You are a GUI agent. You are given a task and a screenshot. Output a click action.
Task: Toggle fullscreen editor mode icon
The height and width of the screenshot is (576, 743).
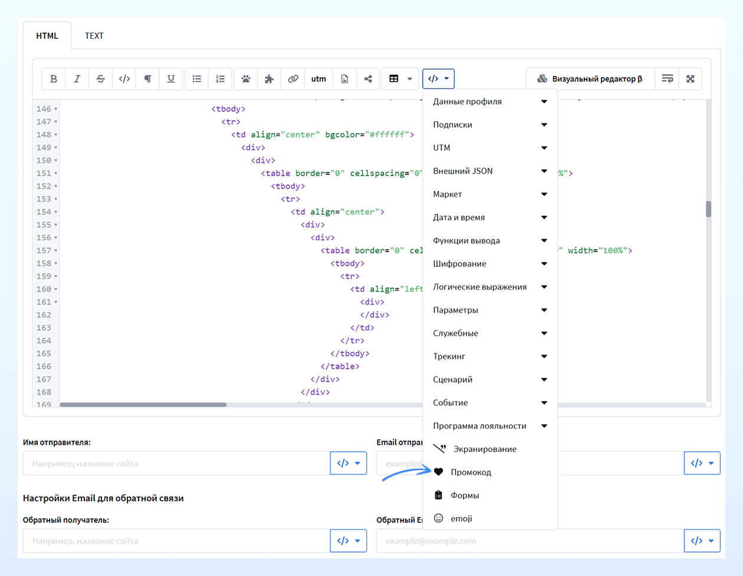(x=691, y=79)
